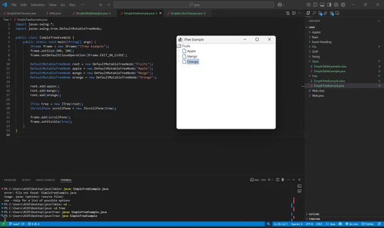Click Ln 26, Col 1 indicator
Screen dimensions: 384x228
coord(281,224)
